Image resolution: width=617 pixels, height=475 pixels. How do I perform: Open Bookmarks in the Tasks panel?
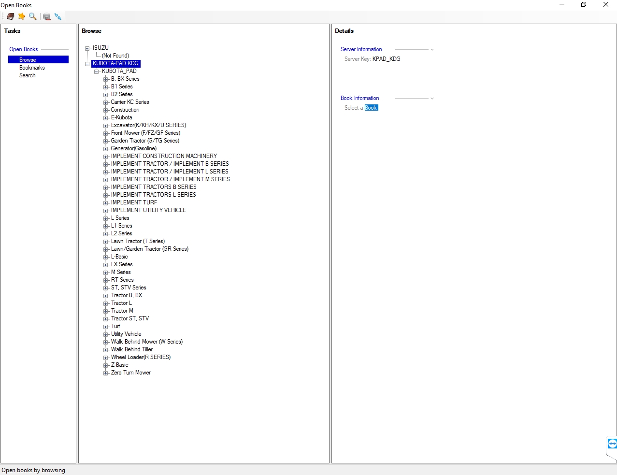pyautogui.click(x=32, y=68)
